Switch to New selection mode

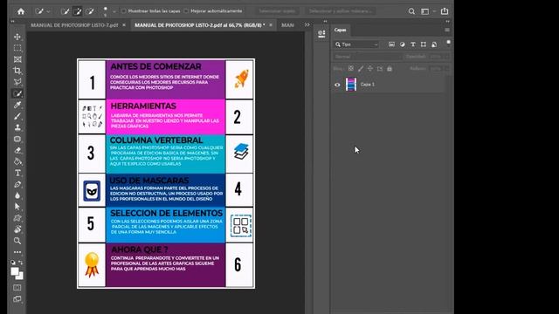click(66, 11)
